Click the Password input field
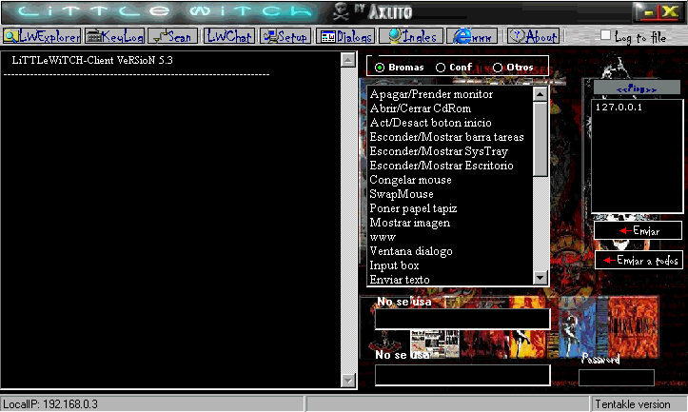This screenshot has height=412, width=688. tap(617, 377)
